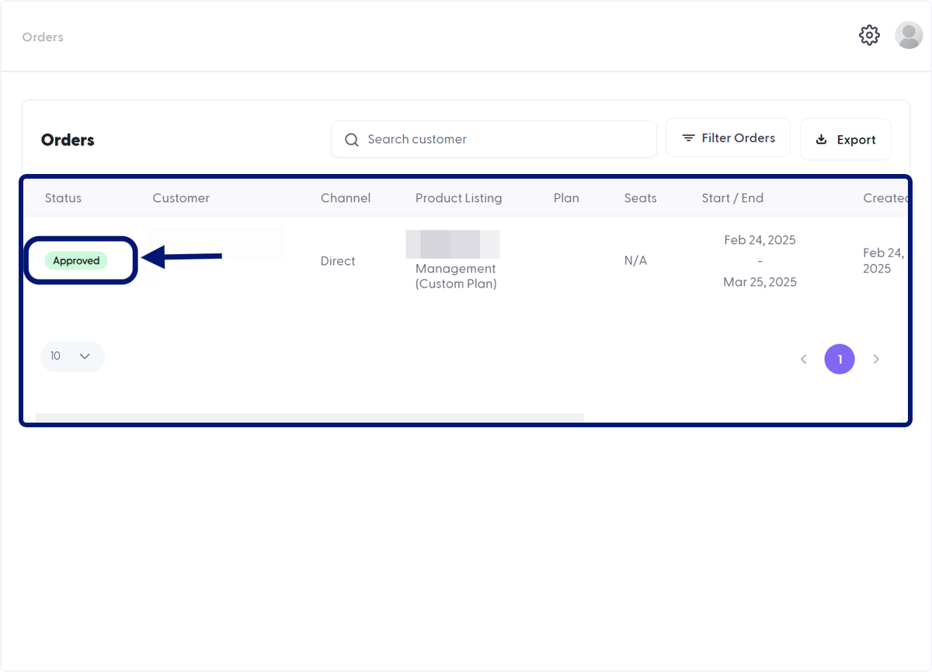The height and width of the screenshot is (672, 932).
Task: Open the Filter Orders button
Action: 729,138
